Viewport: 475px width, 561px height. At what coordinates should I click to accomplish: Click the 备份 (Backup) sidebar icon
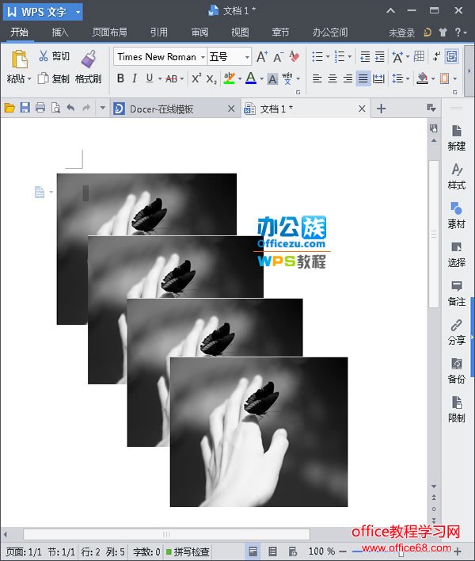[x=456, y=370]
